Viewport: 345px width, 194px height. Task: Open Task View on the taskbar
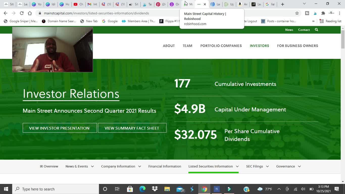click(x=117, y=189)
